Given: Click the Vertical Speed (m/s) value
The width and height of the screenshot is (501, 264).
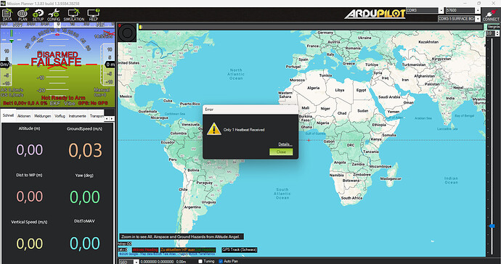Looking at the screenshot, I should pyautogui.click(x=30, y=244).
